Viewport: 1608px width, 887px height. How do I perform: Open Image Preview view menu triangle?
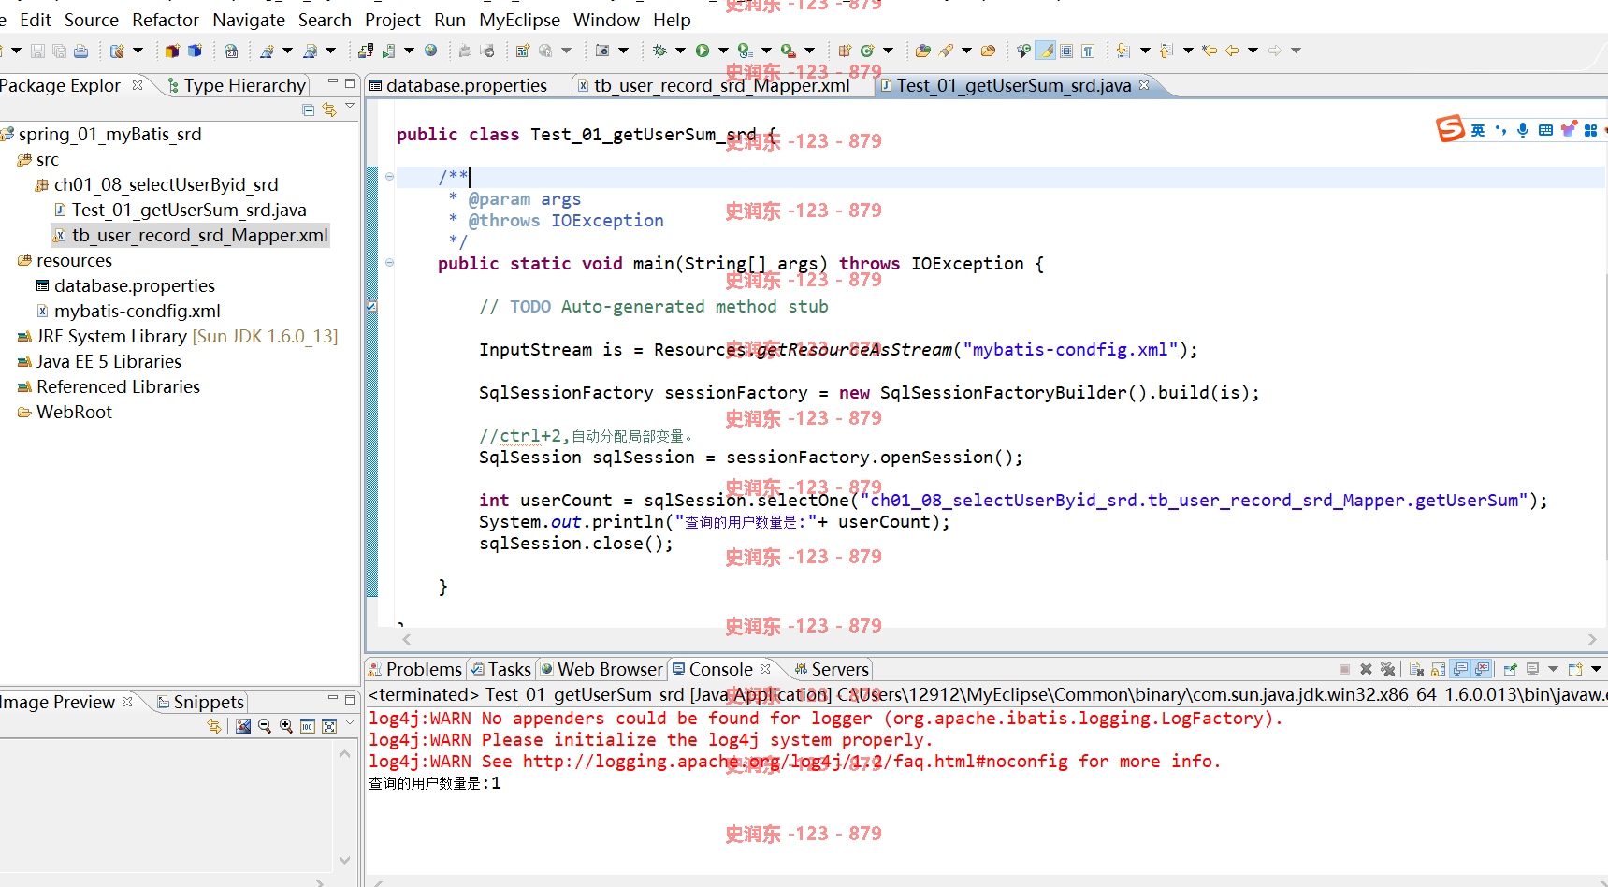(x=350, y=722)
